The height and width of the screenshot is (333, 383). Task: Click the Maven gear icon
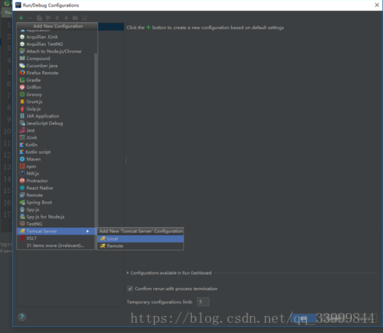(x=22, y=159)
